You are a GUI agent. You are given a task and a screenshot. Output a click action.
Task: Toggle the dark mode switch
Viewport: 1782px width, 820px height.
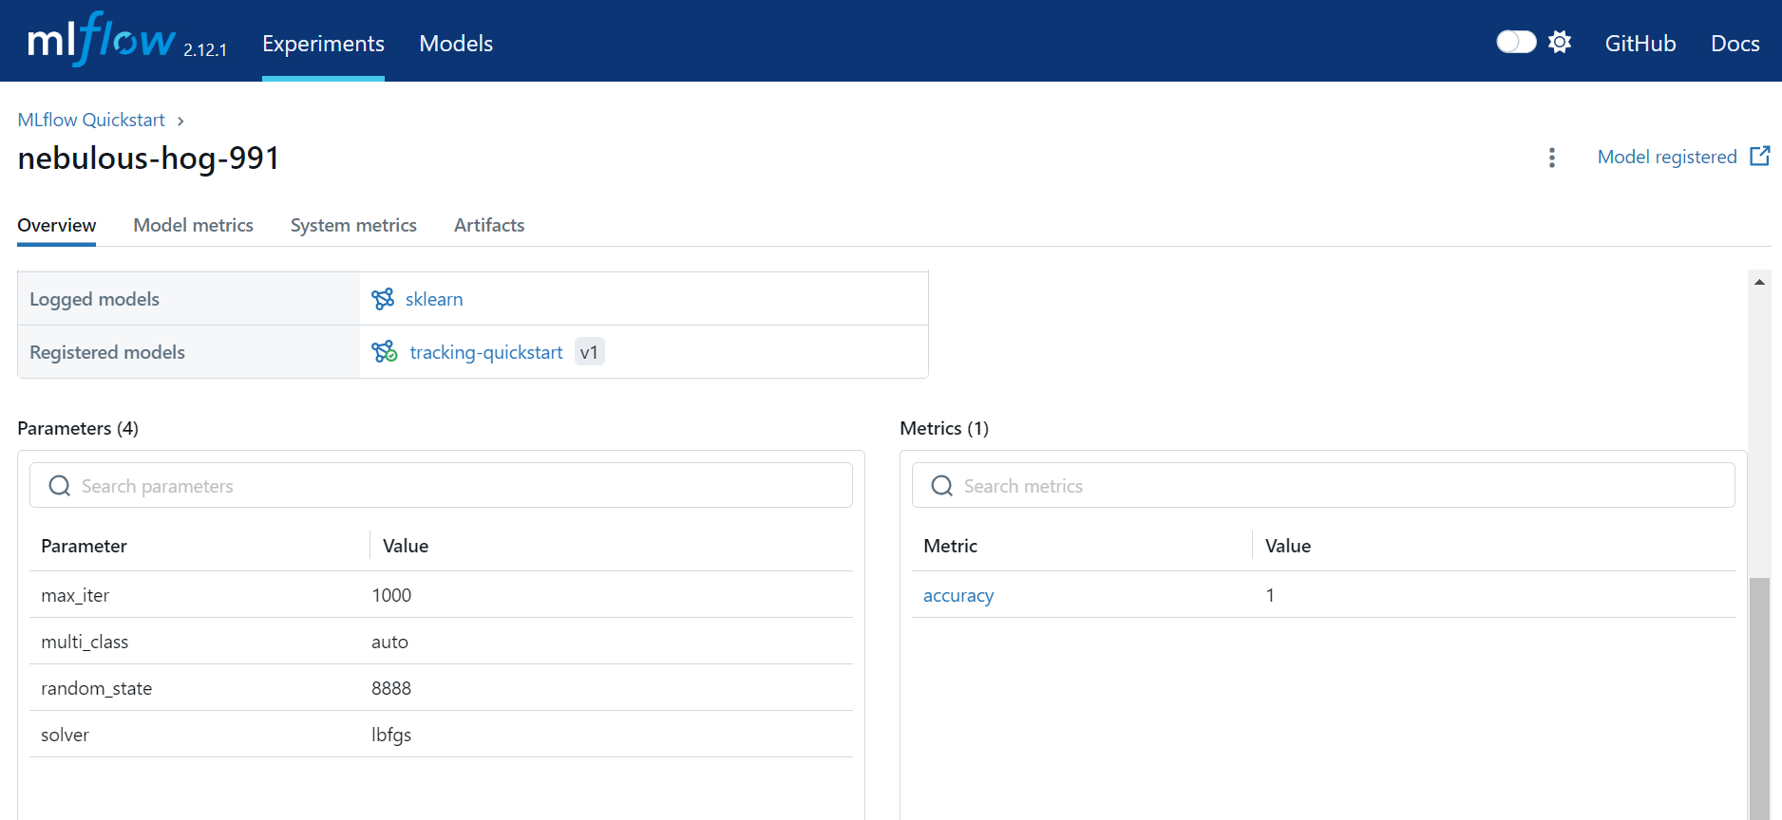1516,42
